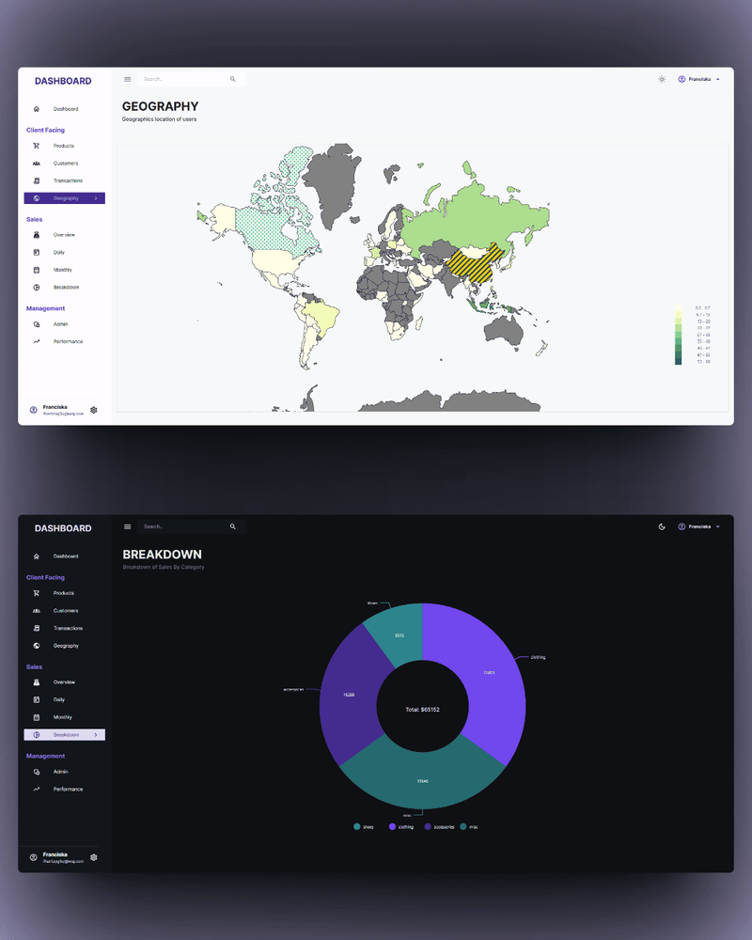Select Overview in the dark dashboard sidebar
Screen dimensions: 752x940
pyautogui.click(x=63, y=681)
